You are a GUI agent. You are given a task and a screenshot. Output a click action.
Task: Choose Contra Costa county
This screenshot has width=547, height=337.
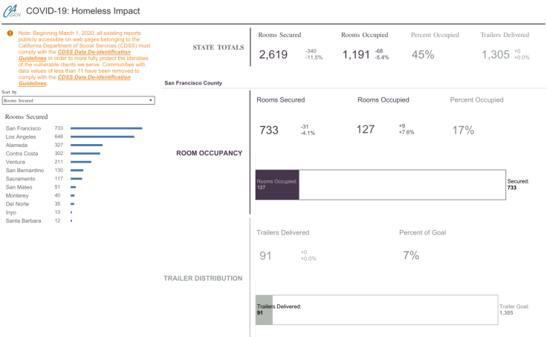[x=23, y=153]
